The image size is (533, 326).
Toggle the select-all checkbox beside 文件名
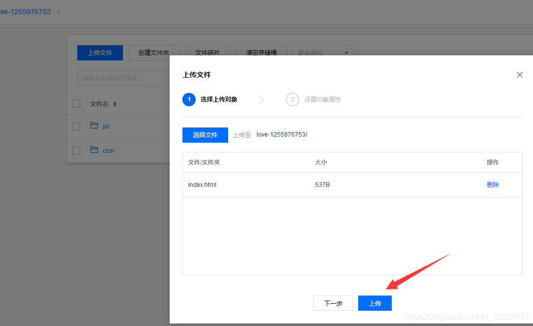(x=76, y=104)
